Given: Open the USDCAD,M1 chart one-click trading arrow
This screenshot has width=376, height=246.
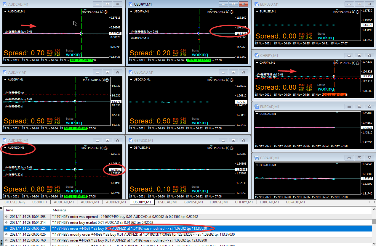Looking at the screenshot, I should pos(131,80).
